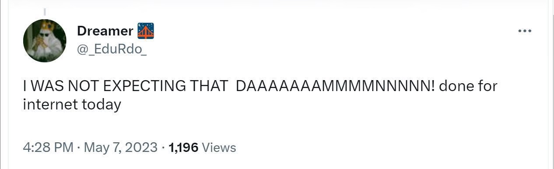Open Dreamer's profile picture avatar
This screenshot has height=169, width=554.
[x=45, y=41]
